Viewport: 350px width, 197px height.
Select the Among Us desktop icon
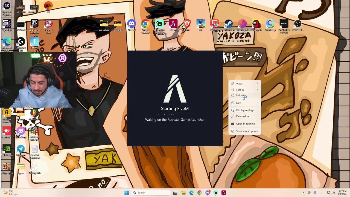pyautogui.click(x=256, y=25)
